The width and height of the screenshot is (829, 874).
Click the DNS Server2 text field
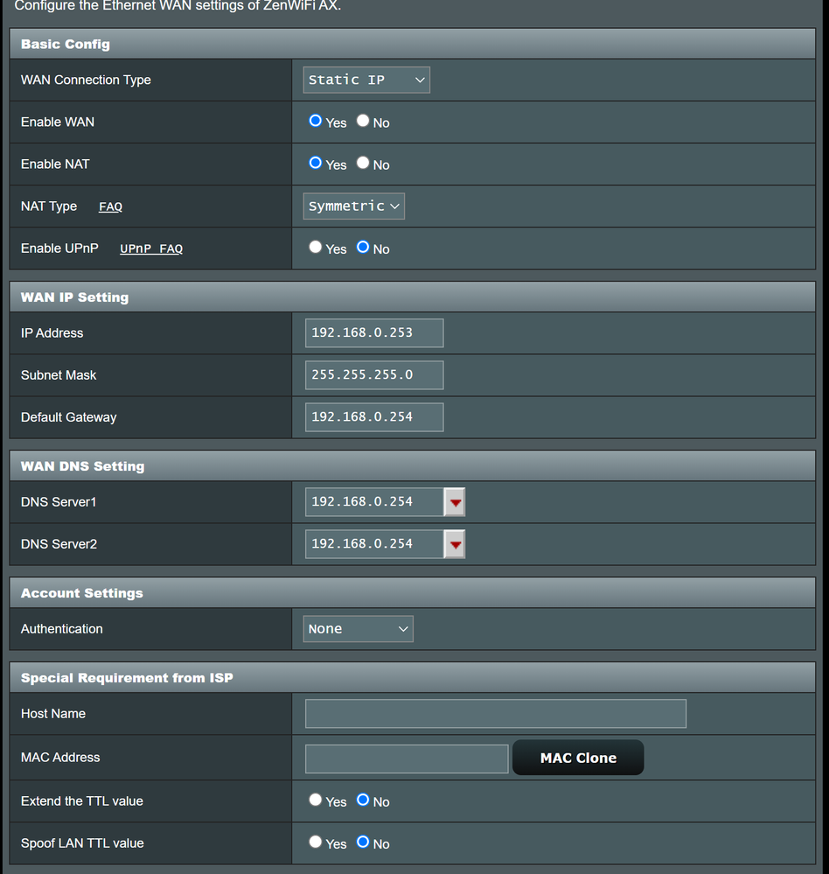point(373,544)
